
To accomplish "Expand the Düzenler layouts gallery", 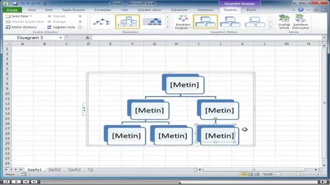I will pos(168,27).
